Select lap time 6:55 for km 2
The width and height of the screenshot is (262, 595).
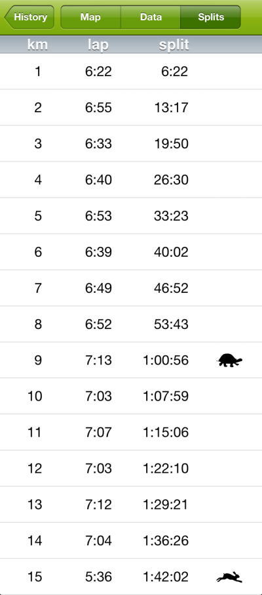pyautogui.click(x=98, y=108)
